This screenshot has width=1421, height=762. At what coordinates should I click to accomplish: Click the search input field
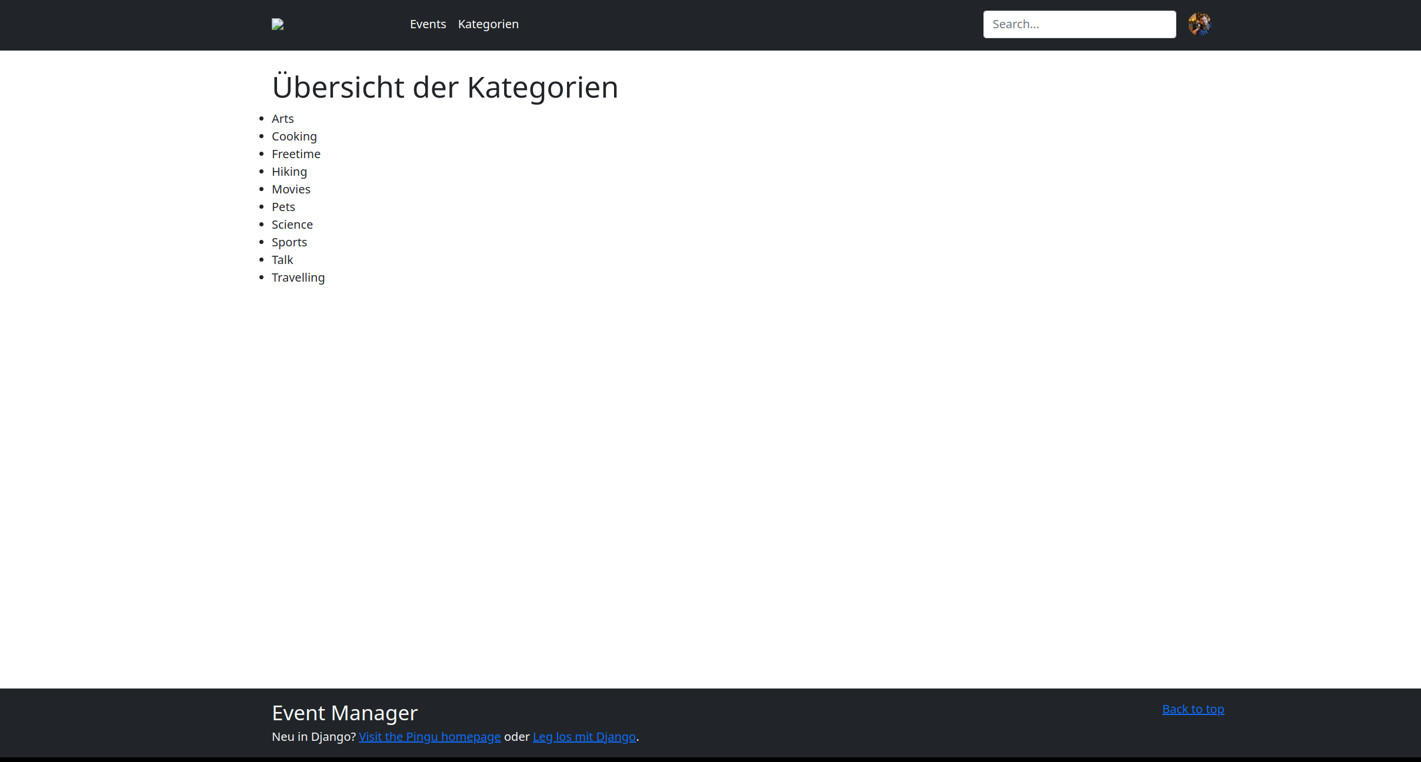[1080, 24]
